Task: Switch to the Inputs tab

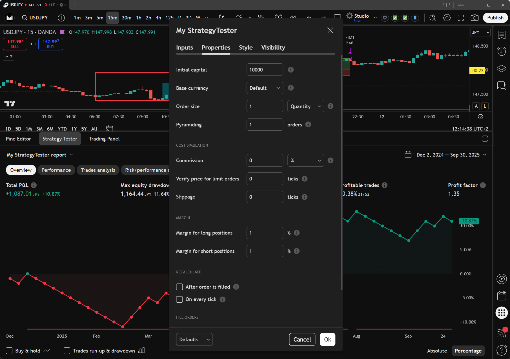Action: pos(185,47)
